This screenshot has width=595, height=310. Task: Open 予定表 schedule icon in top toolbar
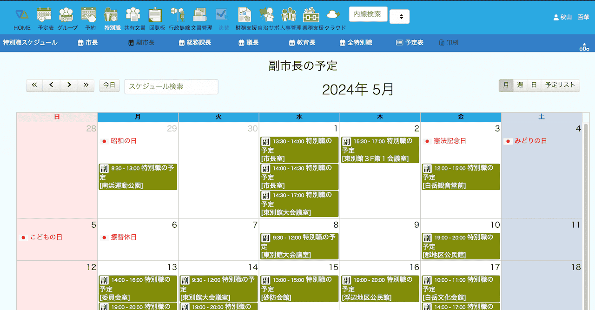point(45,19)
